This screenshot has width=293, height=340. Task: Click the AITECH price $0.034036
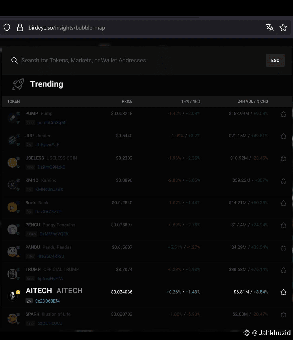point(122,292)
